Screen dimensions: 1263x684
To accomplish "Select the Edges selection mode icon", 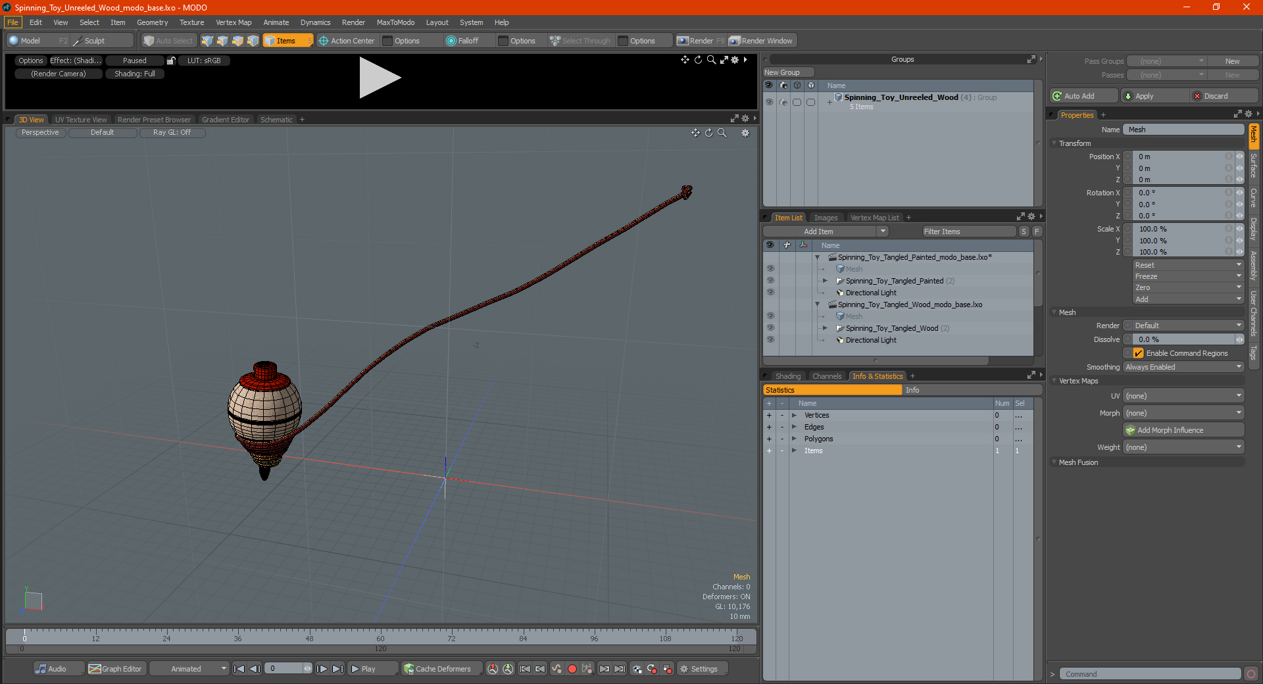I will pos(222,41).
